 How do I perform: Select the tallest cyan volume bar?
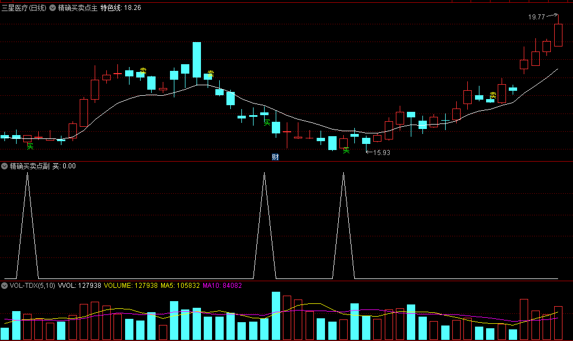[x=276, y=316]
